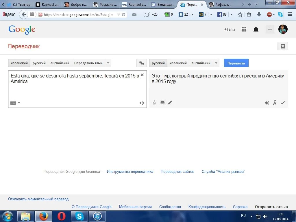Open Инструменты переводчика link
This screenshot has width=296, height=222.
point(130,172)
